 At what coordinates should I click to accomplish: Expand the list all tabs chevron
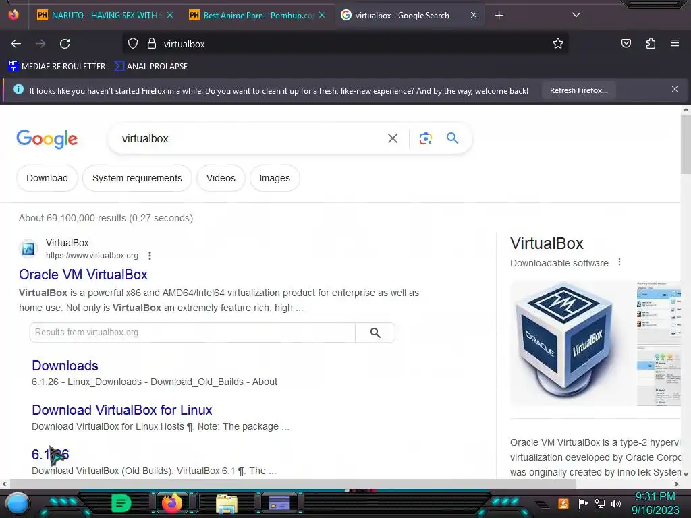pyautogui.click(x=576, y=15)
